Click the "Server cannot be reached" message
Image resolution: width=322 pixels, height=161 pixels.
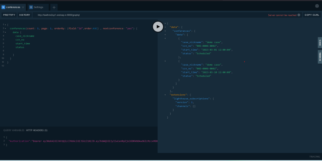coord(282,15)
